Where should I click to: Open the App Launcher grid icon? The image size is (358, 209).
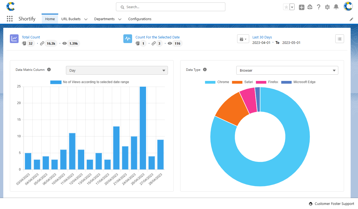[10, 19]
